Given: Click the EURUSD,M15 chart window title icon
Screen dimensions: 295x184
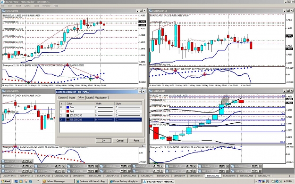Looking at the screenshot, I should pyautogui.click(x=151, y=11).
